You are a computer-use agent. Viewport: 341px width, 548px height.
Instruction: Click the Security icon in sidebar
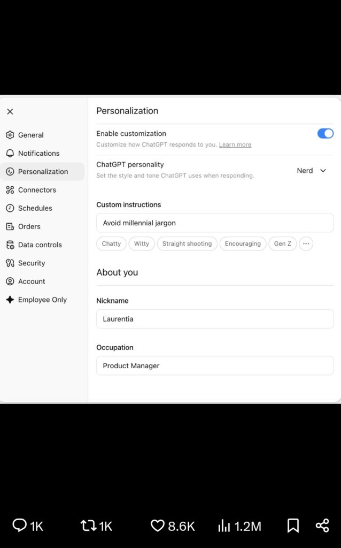[x=10, y=263]
